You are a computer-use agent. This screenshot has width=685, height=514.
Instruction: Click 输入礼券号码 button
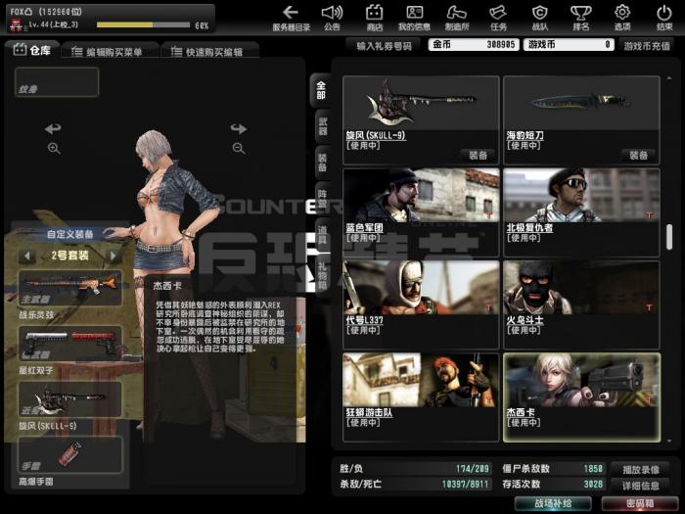click(384, 45)
